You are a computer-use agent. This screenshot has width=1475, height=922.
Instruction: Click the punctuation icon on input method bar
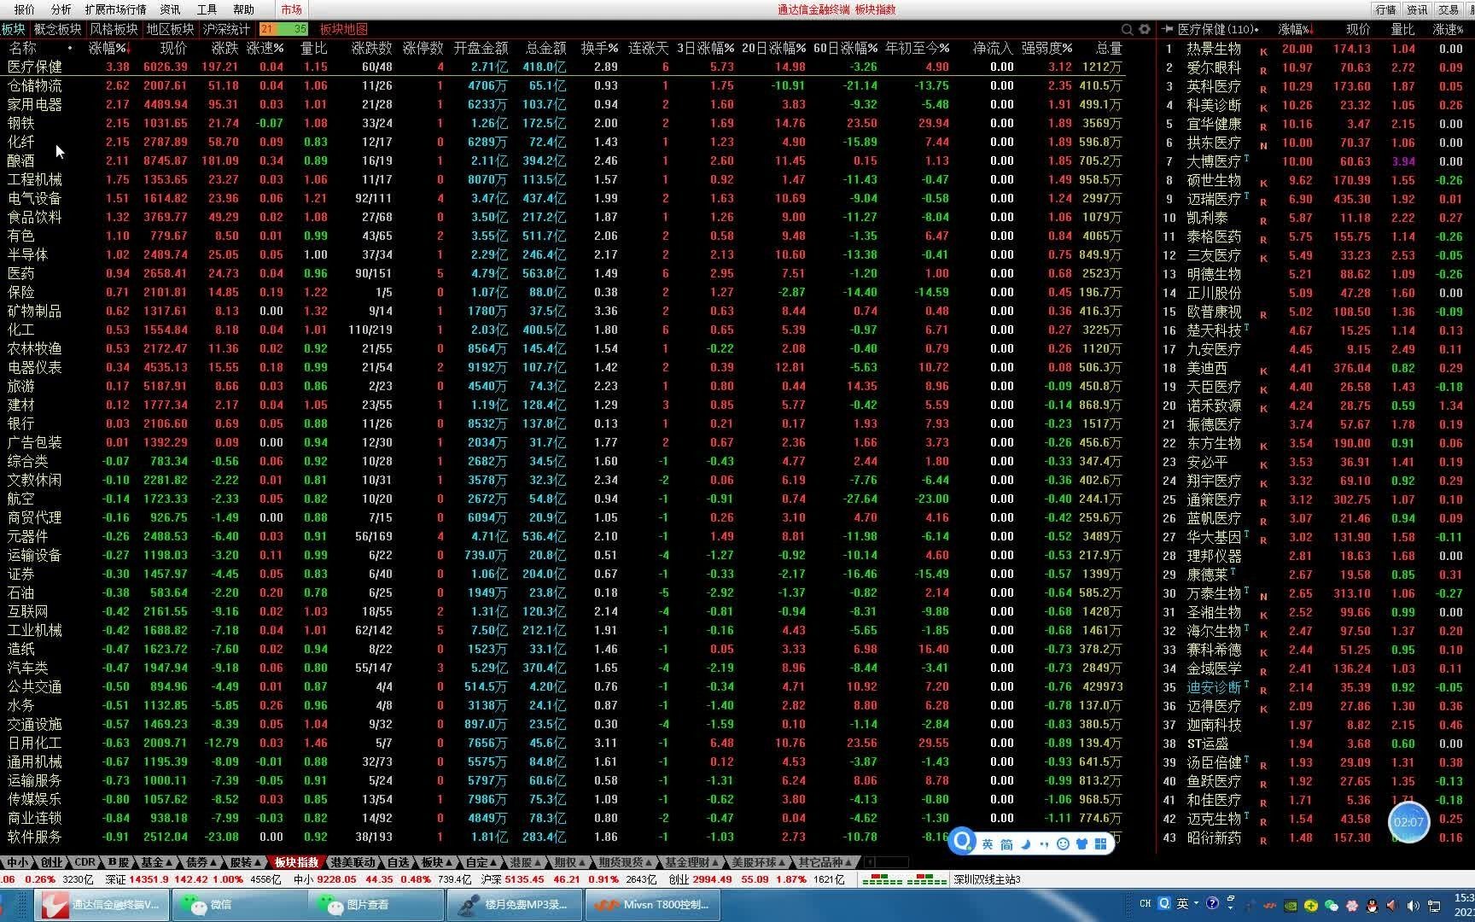click(1044, 844)
